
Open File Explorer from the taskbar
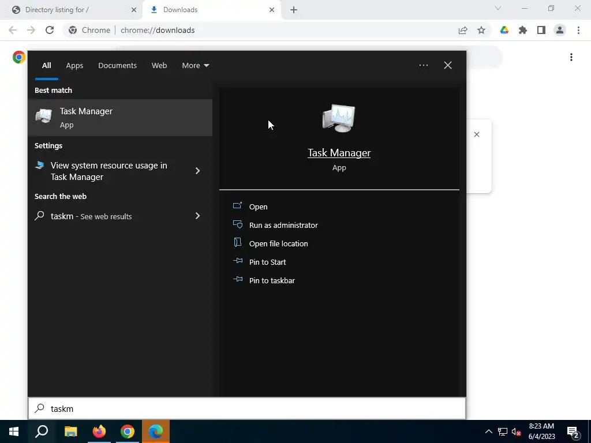click(x=70, y=431)
